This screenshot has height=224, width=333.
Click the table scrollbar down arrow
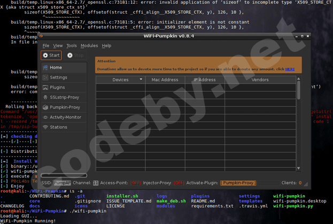tap(299, 168)
